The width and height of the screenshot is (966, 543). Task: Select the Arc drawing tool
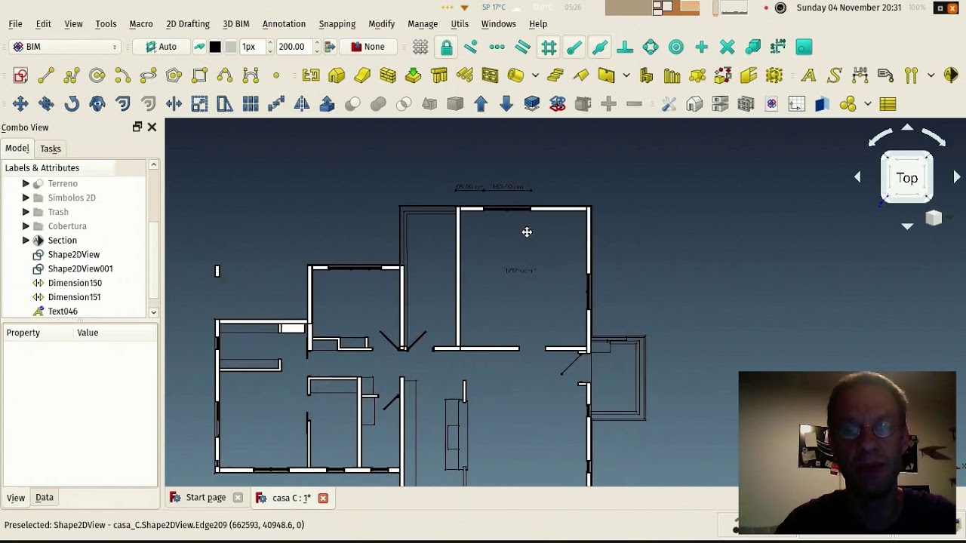click(123, 75)
